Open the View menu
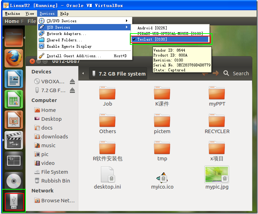 (x=30, y=14)
